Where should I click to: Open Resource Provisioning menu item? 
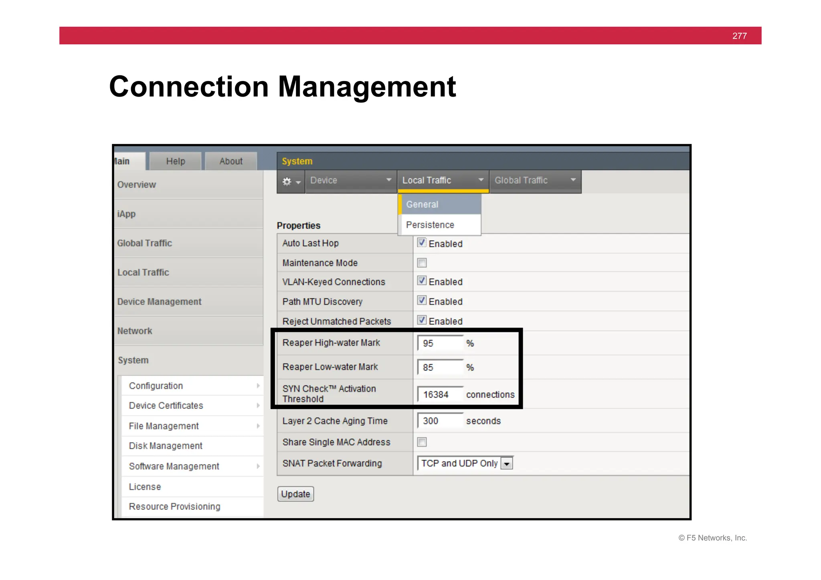coord(192,507)
